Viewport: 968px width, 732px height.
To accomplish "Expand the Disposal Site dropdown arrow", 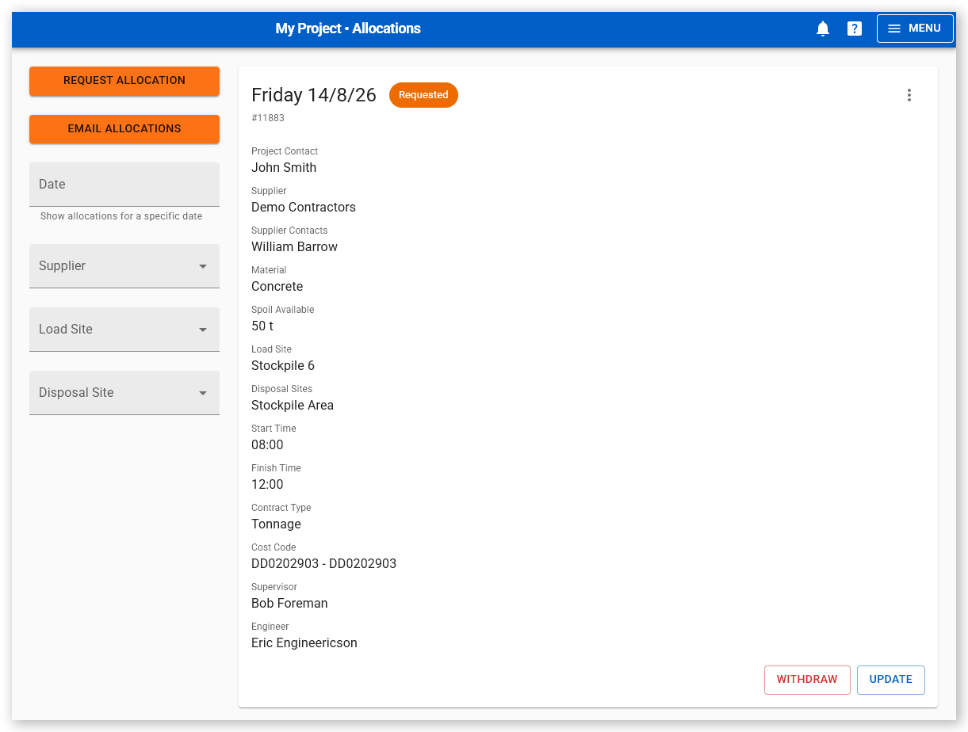I will pyautogui.click(x=203, y=393).
